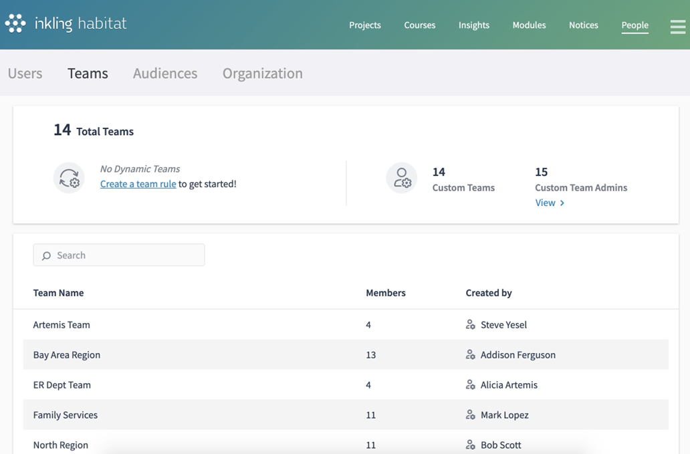
Task: Sort by the Members column header
Action: coord(385,293)
